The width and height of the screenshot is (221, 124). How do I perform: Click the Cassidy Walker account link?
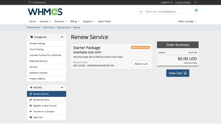click(x=183, y=2)
